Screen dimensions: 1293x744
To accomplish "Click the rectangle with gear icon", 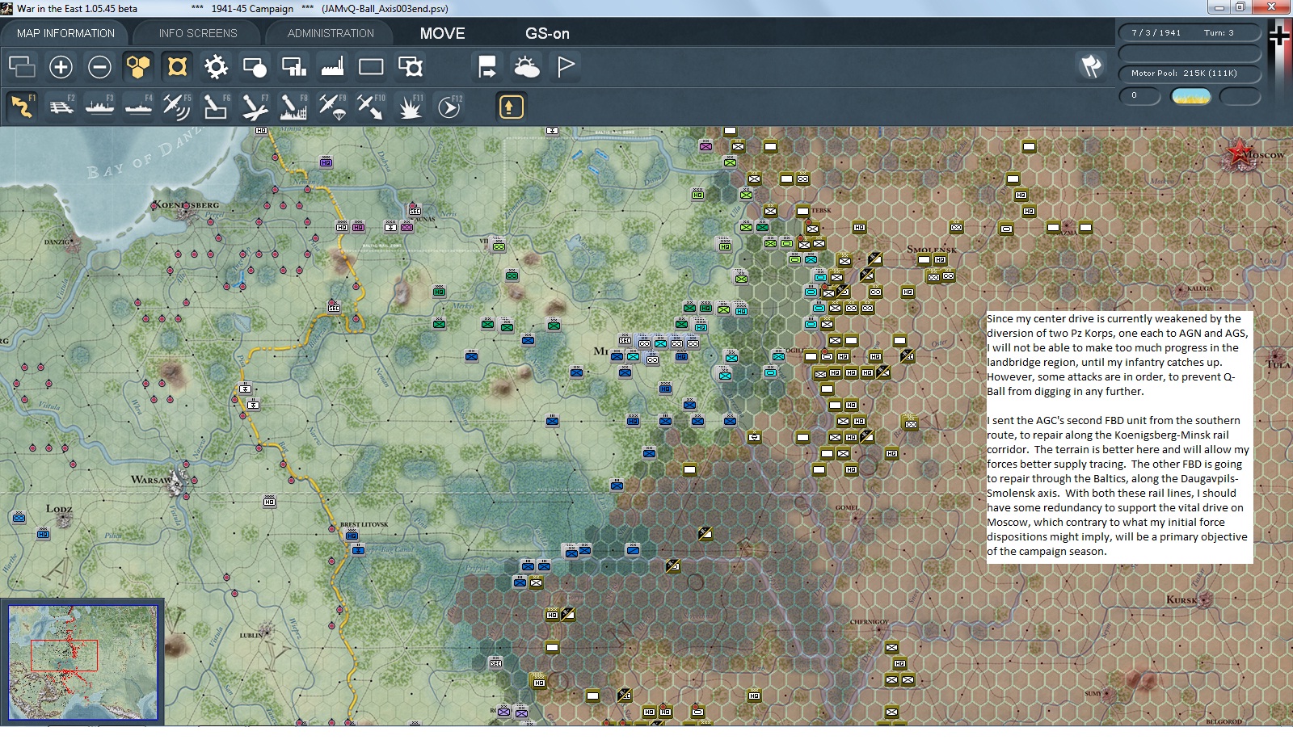I will (410, 66).
